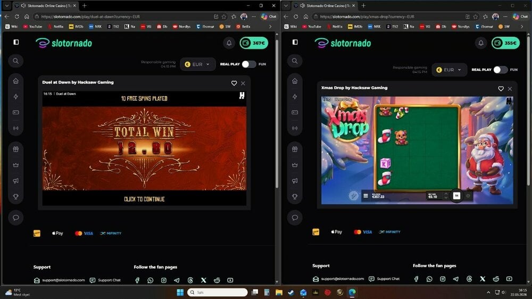Expand EUR currency dropdown in right window
This screenshot has height=299, width=532.
tap(449, 70)
